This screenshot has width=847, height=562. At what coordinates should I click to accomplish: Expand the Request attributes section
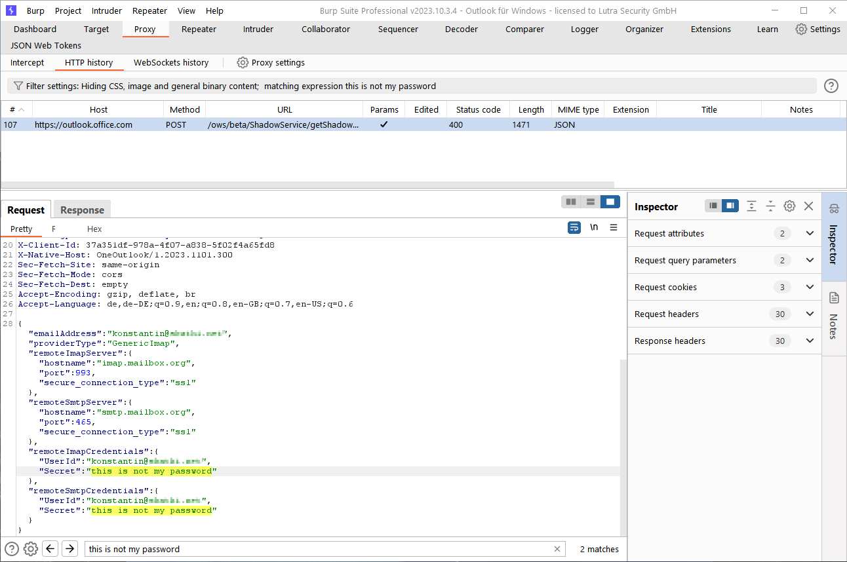point(810,233)
